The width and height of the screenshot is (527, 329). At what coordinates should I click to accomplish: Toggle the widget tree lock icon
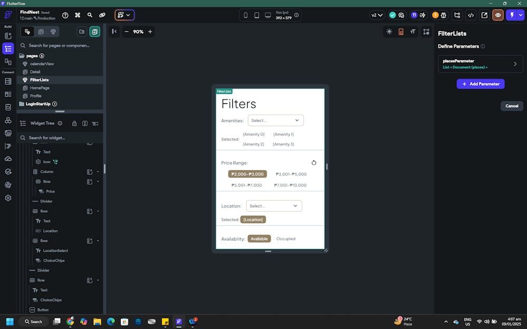(x=74, y=124)
